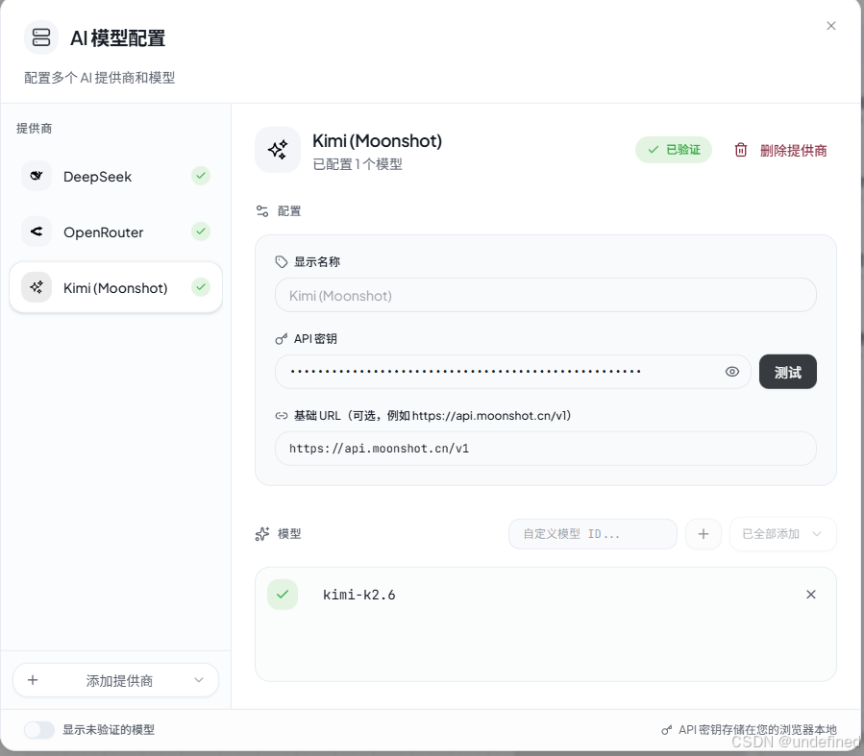
Task: Click the sparkle icon beside 模型
Action: click(262, 533)
